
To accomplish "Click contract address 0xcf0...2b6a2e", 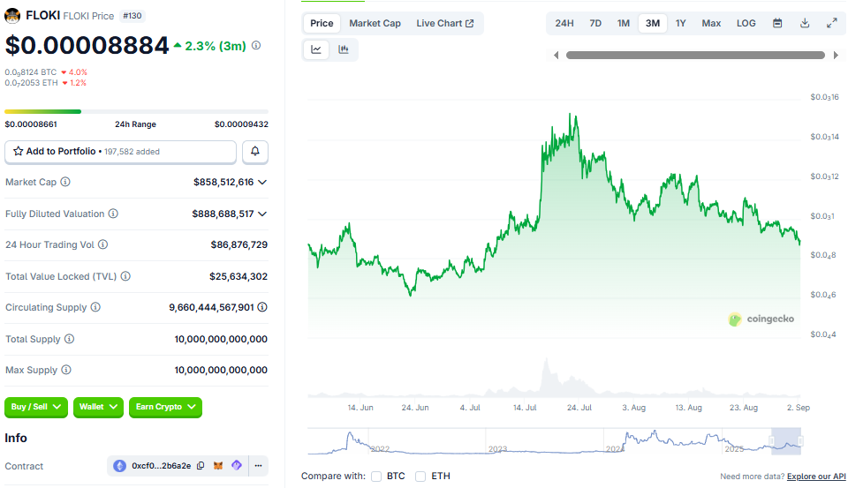I will [161, 466].
